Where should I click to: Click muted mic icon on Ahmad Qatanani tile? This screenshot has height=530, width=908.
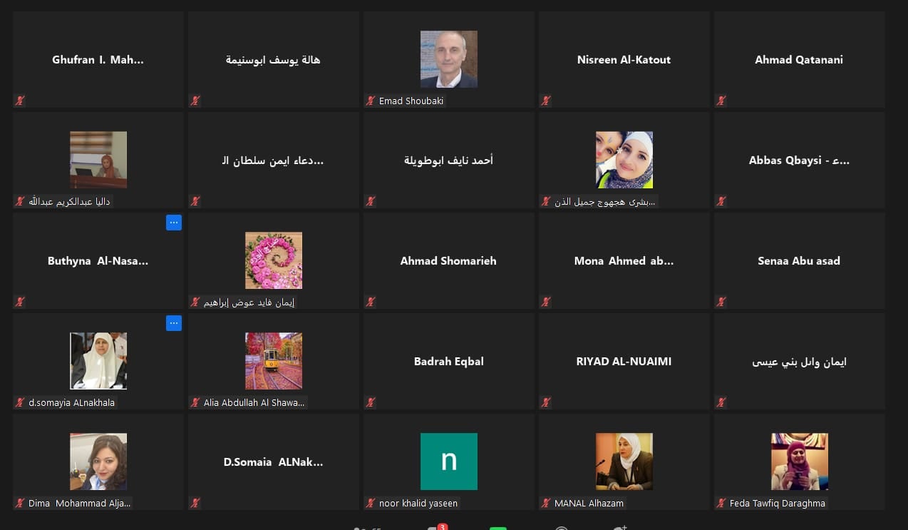[721, 101]
